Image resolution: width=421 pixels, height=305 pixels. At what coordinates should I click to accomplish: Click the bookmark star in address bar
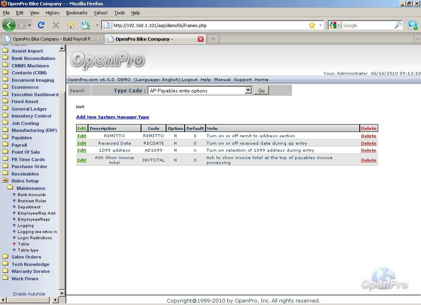pos(312,25)
